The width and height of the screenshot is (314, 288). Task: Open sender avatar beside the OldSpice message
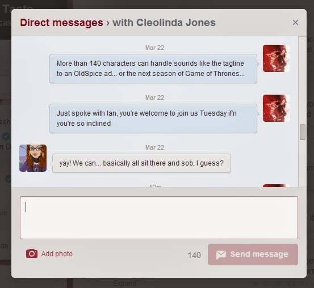pos(277,58)
